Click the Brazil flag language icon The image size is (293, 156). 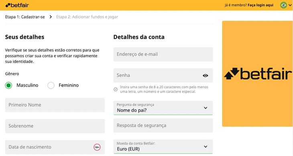point(283,5)
